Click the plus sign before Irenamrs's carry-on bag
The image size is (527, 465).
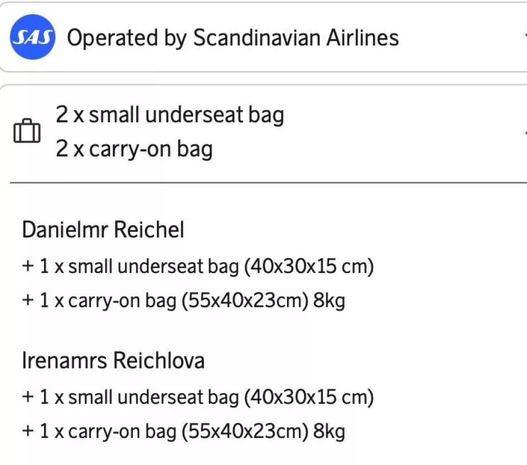click(x=27, y=431)
